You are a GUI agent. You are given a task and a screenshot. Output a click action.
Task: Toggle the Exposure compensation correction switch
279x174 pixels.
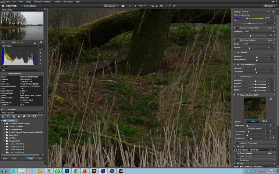click(x=237, y=28)
